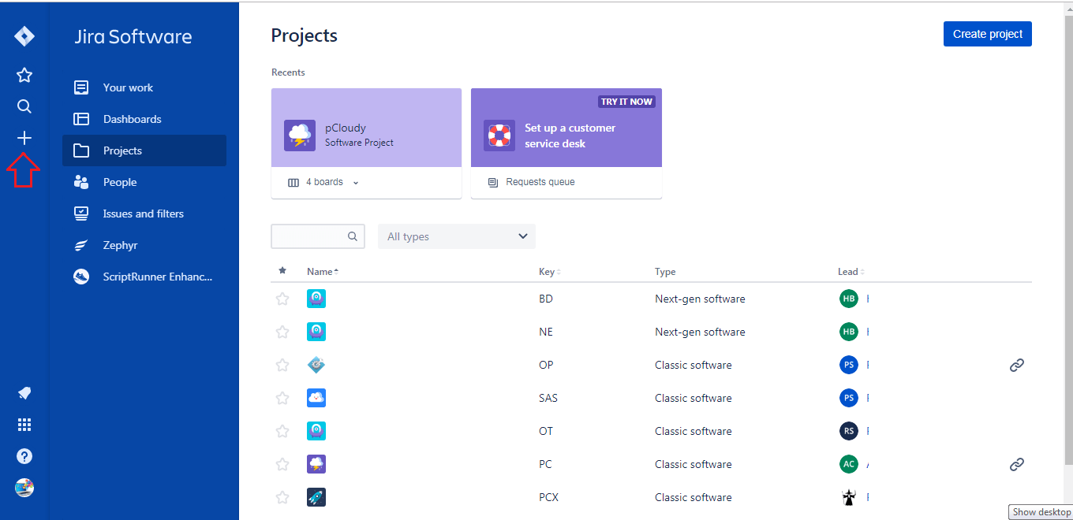Open starred and recent items star icon
Image resolution: width=1073 pixels, height=520 pixels.
click(x=24, y=75)
